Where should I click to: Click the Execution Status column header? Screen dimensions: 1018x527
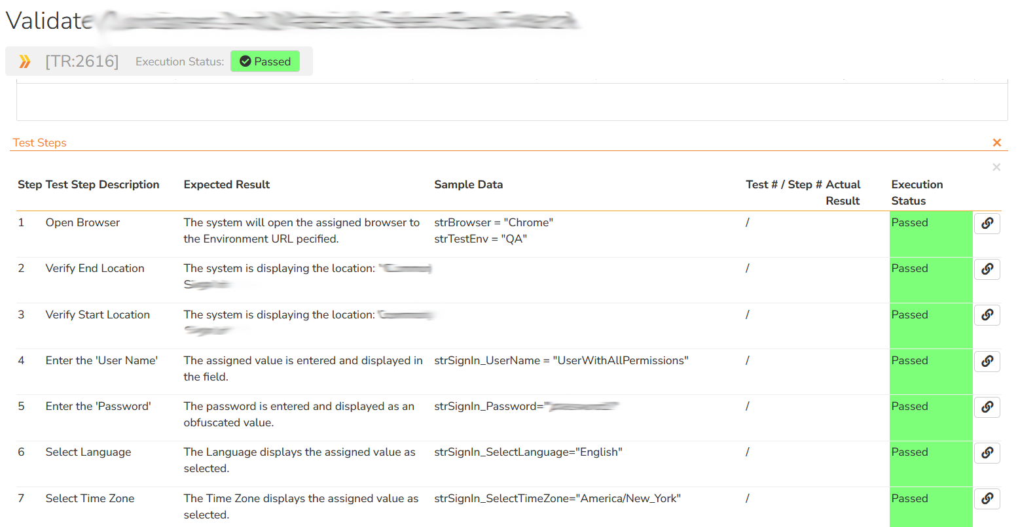coord(917,192)
